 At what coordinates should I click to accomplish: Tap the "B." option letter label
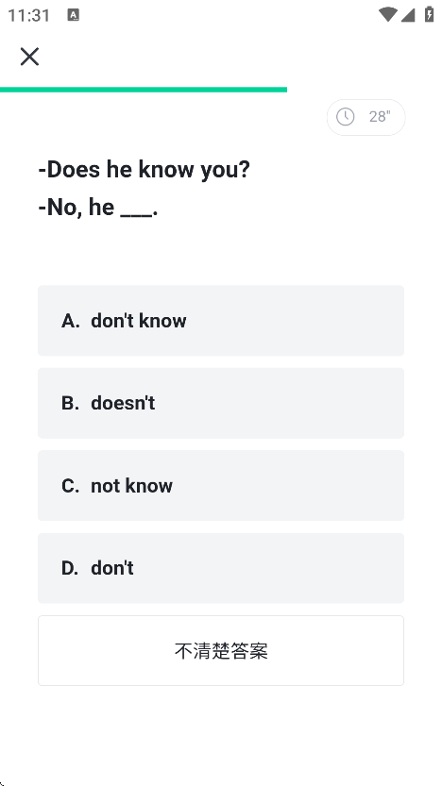[70, 403]
